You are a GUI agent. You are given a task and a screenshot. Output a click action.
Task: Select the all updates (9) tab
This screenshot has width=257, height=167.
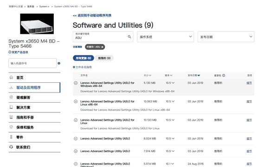click(84, 58)
